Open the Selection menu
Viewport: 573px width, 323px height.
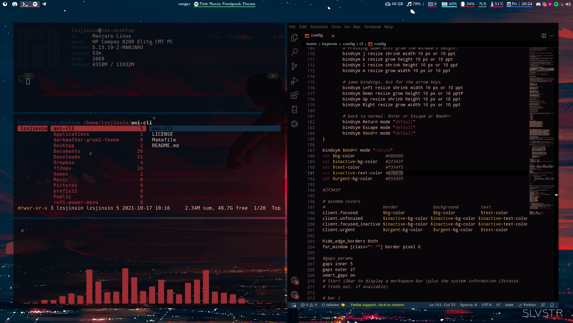point(319,27)
